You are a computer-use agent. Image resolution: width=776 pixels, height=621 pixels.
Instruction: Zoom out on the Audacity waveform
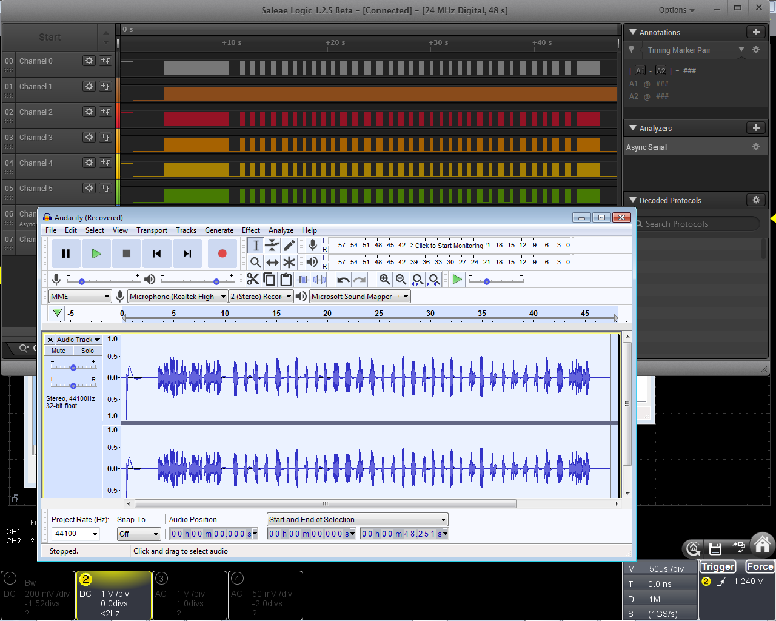[401, 279]
